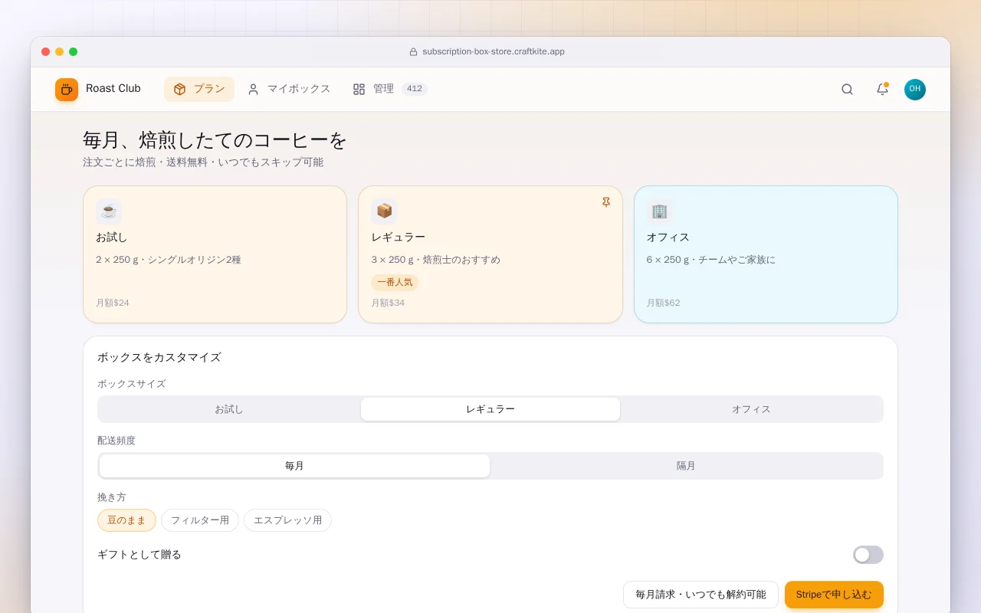Click the package emoji on レギュラー card
This screenshot has width=981, height=613.
click(384, 211)
